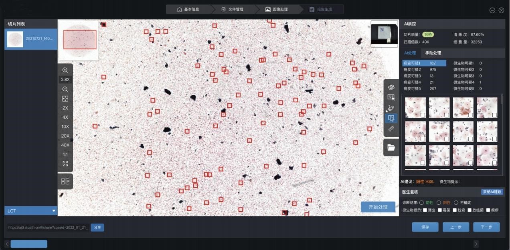Open the folder icon in right toolbar
The image size is (510, 250).
391,148
